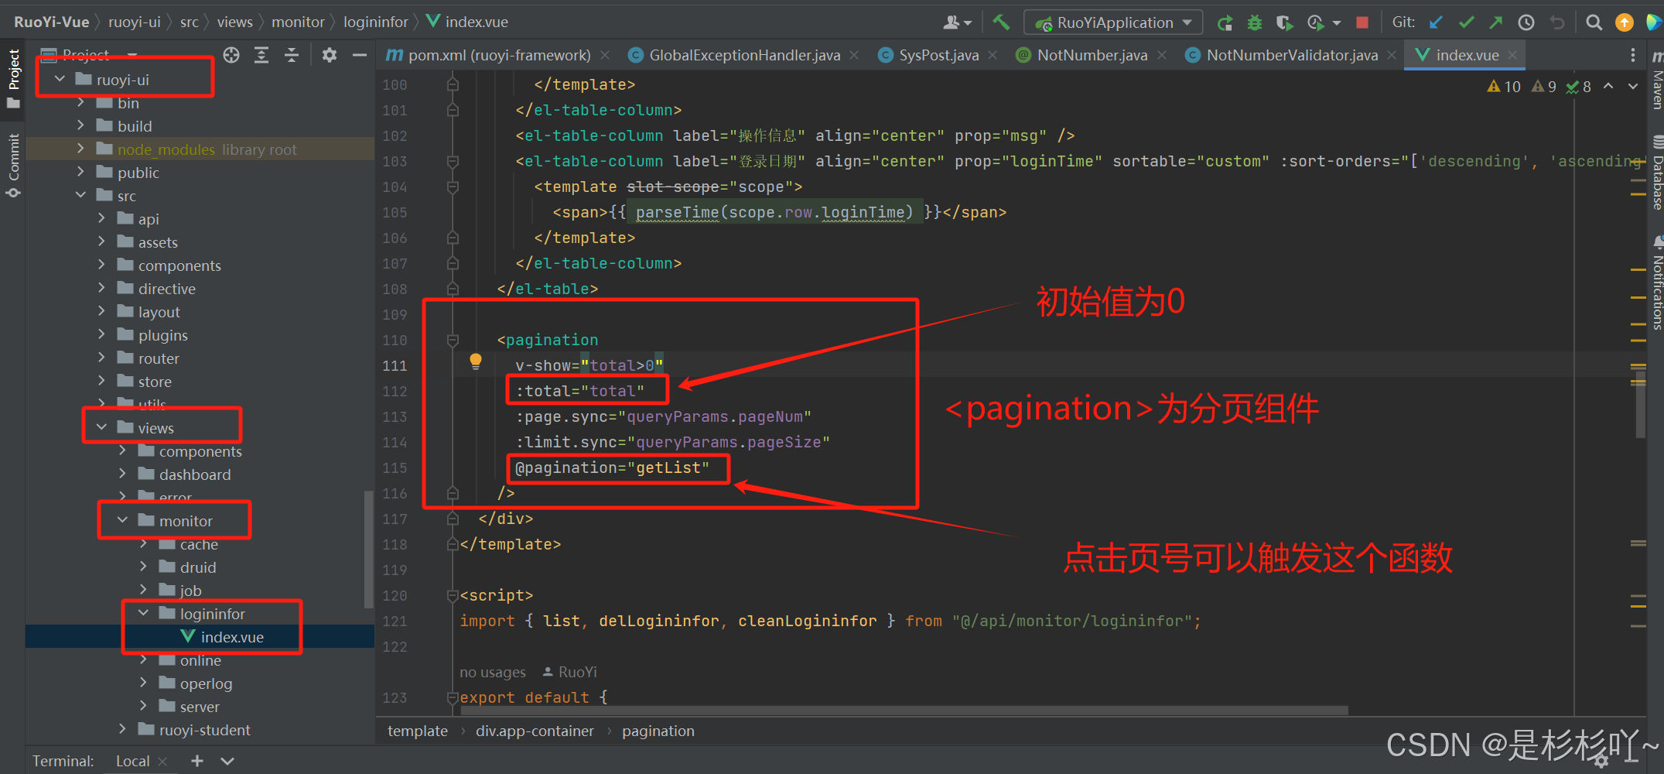Run RuoYiApplication with coverage icon
1664x774 pixels.
click(x=1285, y=22)
